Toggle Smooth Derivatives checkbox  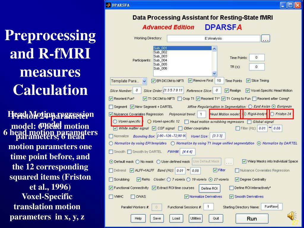click(231, 197)
